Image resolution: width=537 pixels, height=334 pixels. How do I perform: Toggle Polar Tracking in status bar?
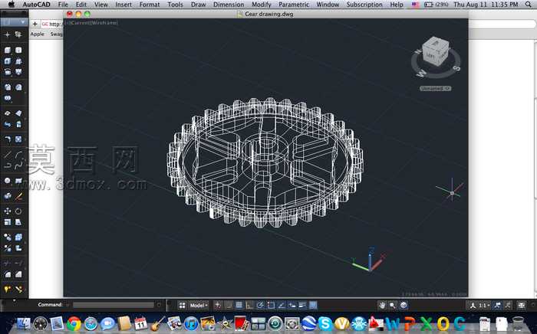pyautogui.click(x=260, y=306)
